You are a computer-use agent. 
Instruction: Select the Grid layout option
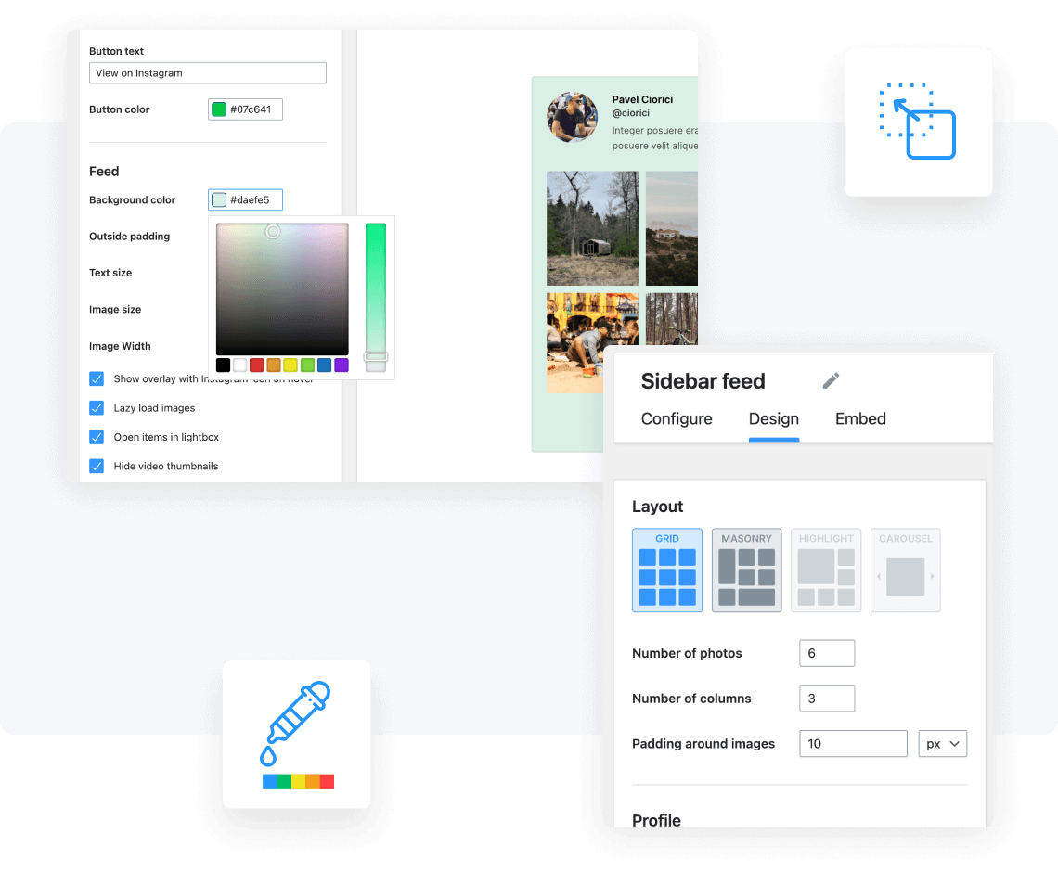point(666,570)
